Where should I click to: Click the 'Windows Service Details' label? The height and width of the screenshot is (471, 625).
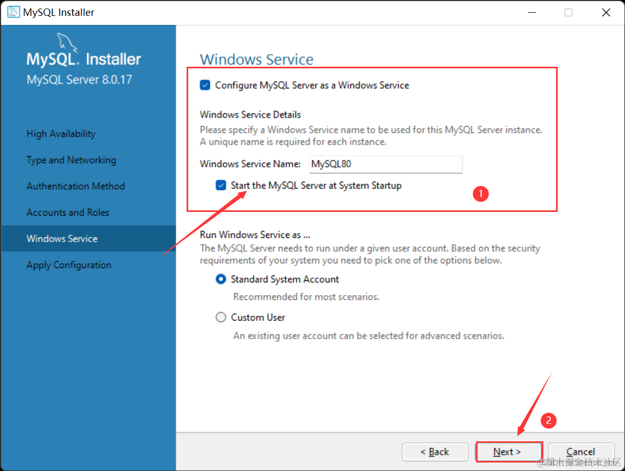250,115
